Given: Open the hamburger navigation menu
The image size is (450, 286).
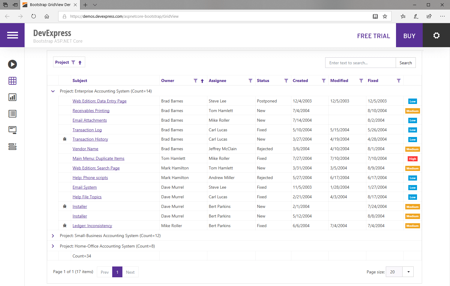Looking at the screenshot, I should (12, 35).
